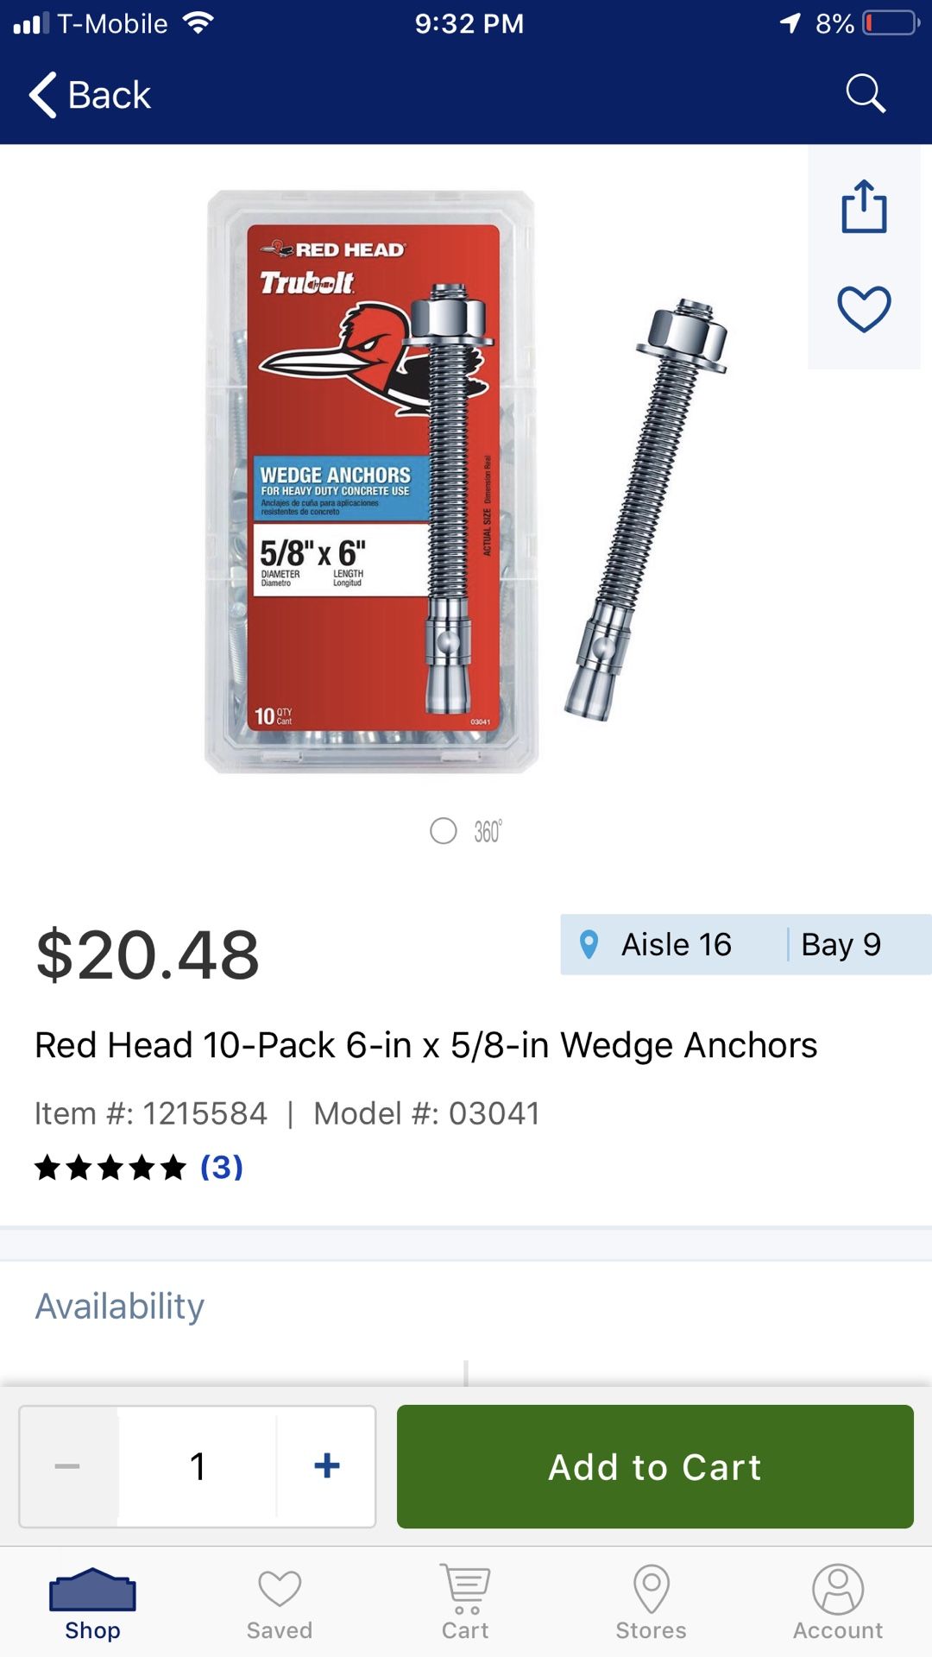Increase quantity with plus button
Viewport: 932px width, 1657px height.
pyautogui.click(x=327, y=1465)
